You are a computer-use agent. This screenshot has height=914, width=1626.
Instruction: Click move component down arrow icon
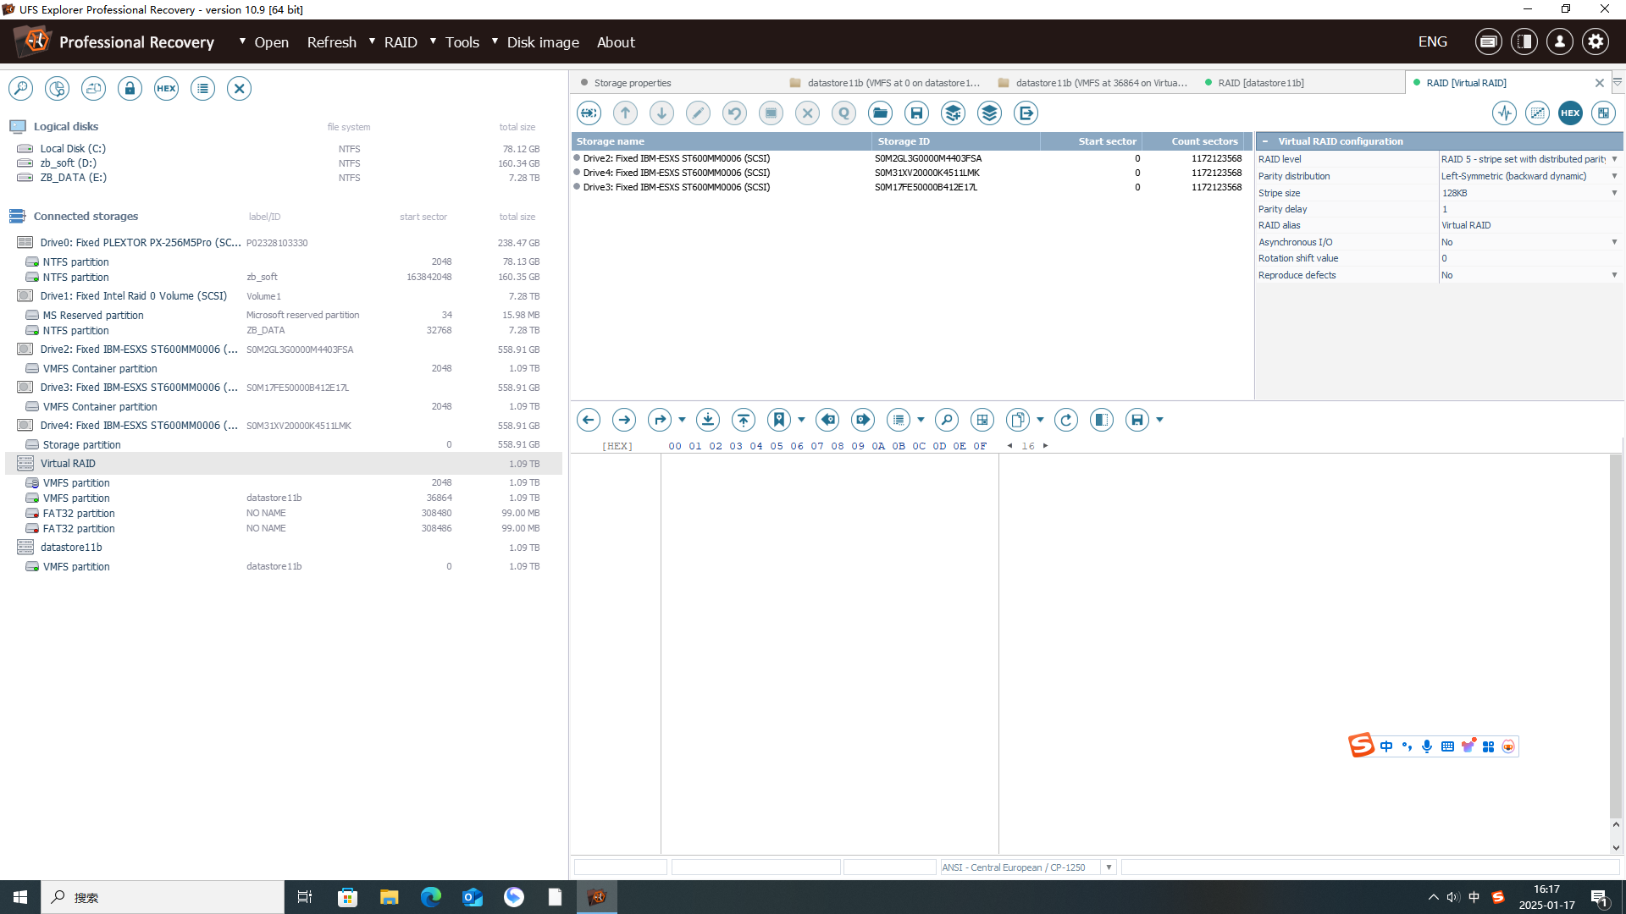click(x=661, y=113)
